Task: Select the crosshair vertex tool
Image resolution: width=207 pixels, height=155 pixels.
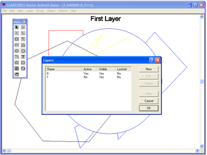Action: pyautogui.click(x=23, y=27)
